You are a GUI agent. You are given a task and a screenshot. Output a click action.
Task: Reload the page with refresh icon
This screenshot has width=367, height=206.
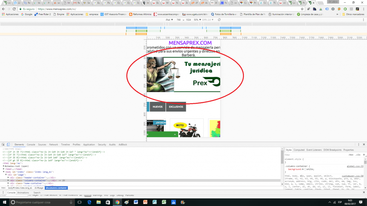(14, 9)
